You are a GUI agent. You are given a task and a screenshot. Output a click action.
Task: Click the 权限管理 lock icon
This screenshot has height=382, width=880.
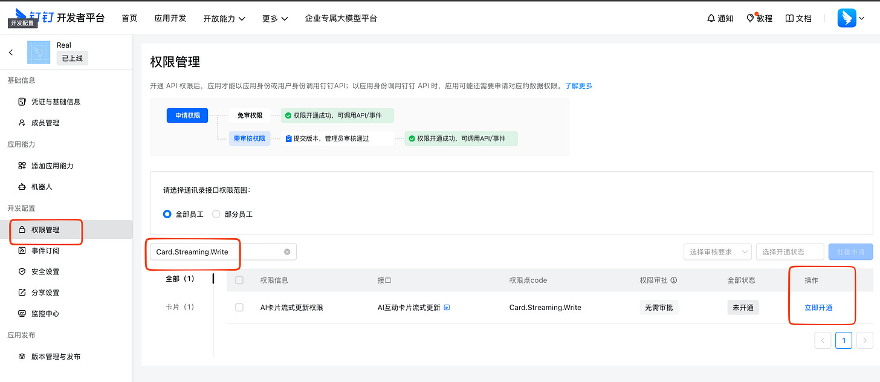pos(22,230)
